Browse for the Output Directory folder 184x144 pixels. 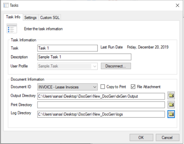point(171,96)
